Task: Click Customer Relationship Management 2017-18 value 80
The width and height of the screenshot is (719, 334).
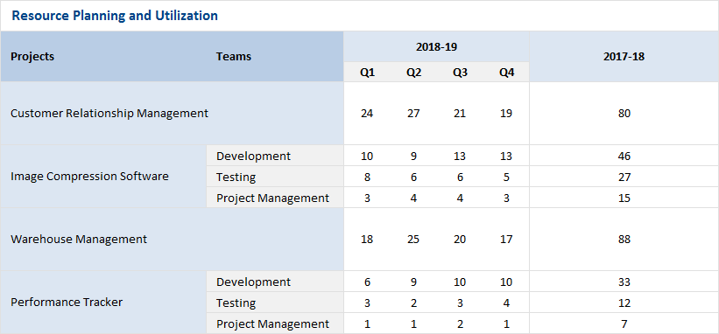Action: point(624,114)
